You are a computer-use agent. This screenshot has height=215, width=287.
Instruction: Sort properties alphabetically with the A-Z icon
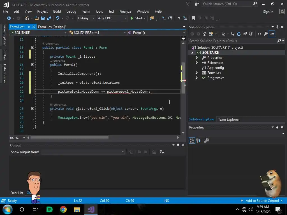click(198, 141)
